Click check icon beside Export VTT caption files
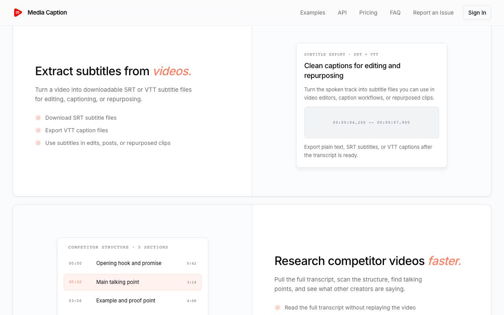The image size is (504, 315). 38,130
